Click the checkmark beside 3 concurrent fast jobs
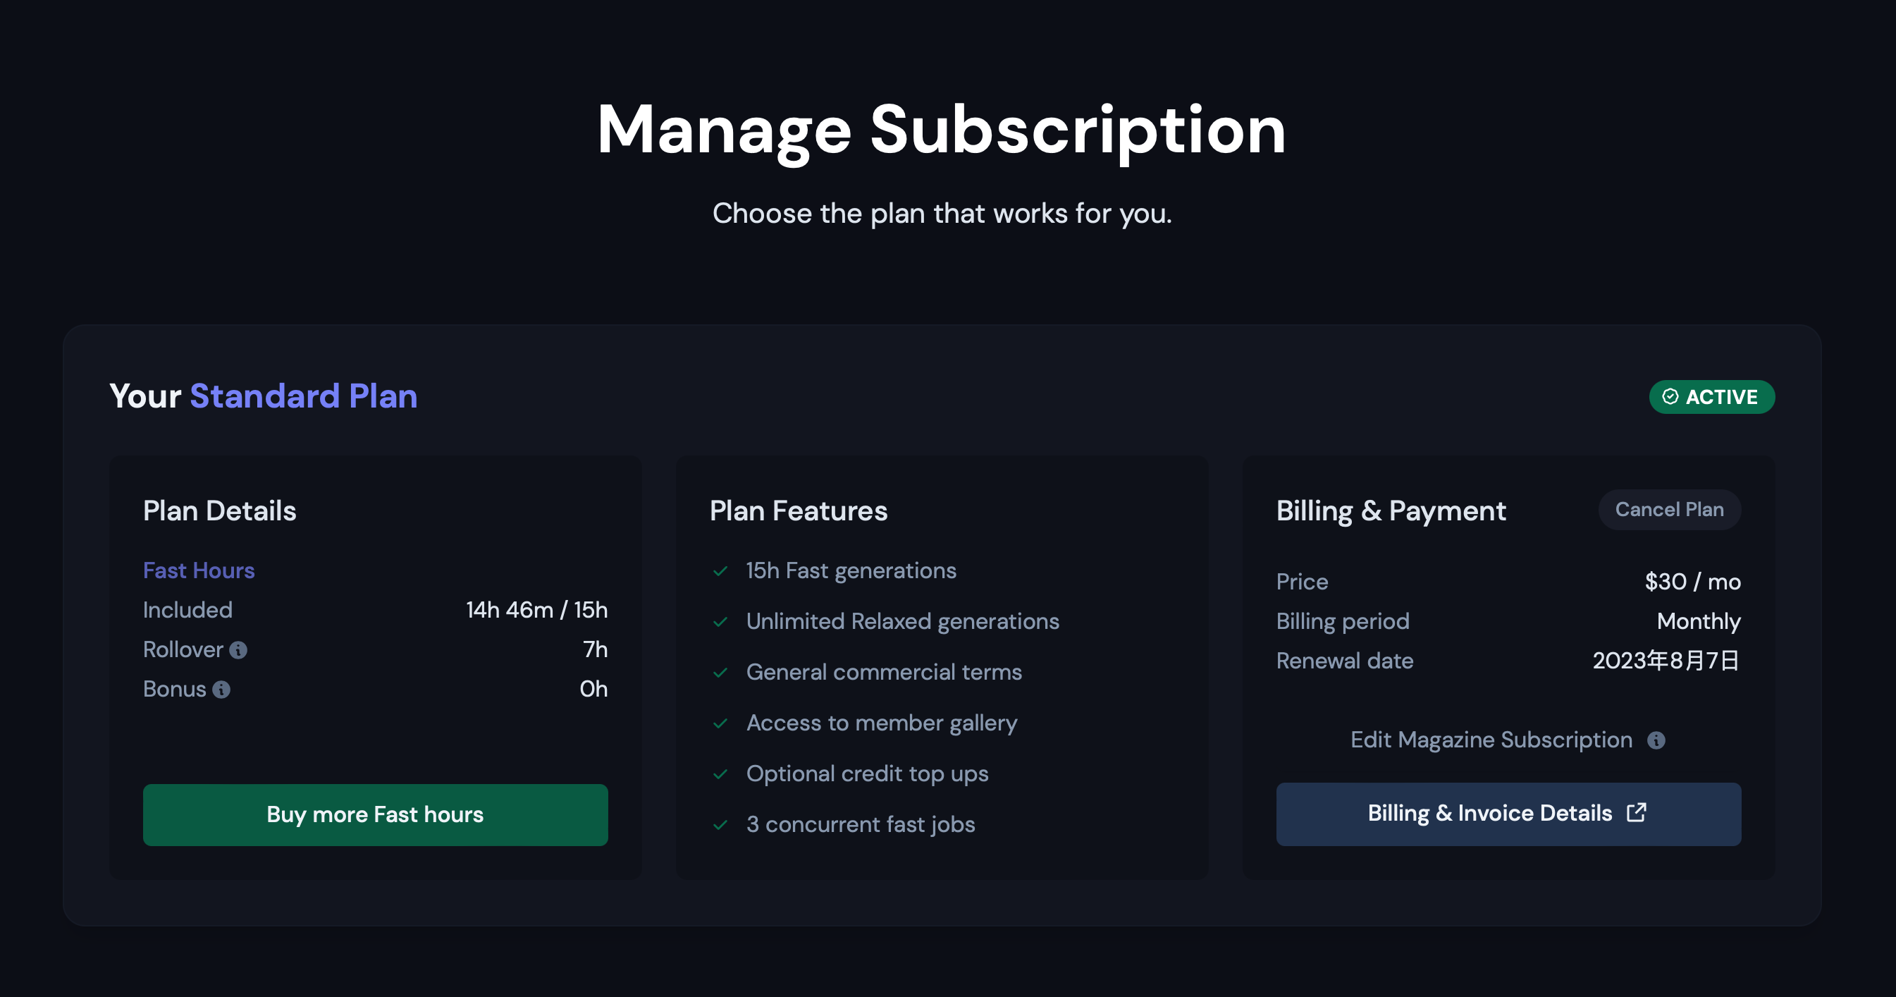1896x997 pixels. click(x=720, y=825)
